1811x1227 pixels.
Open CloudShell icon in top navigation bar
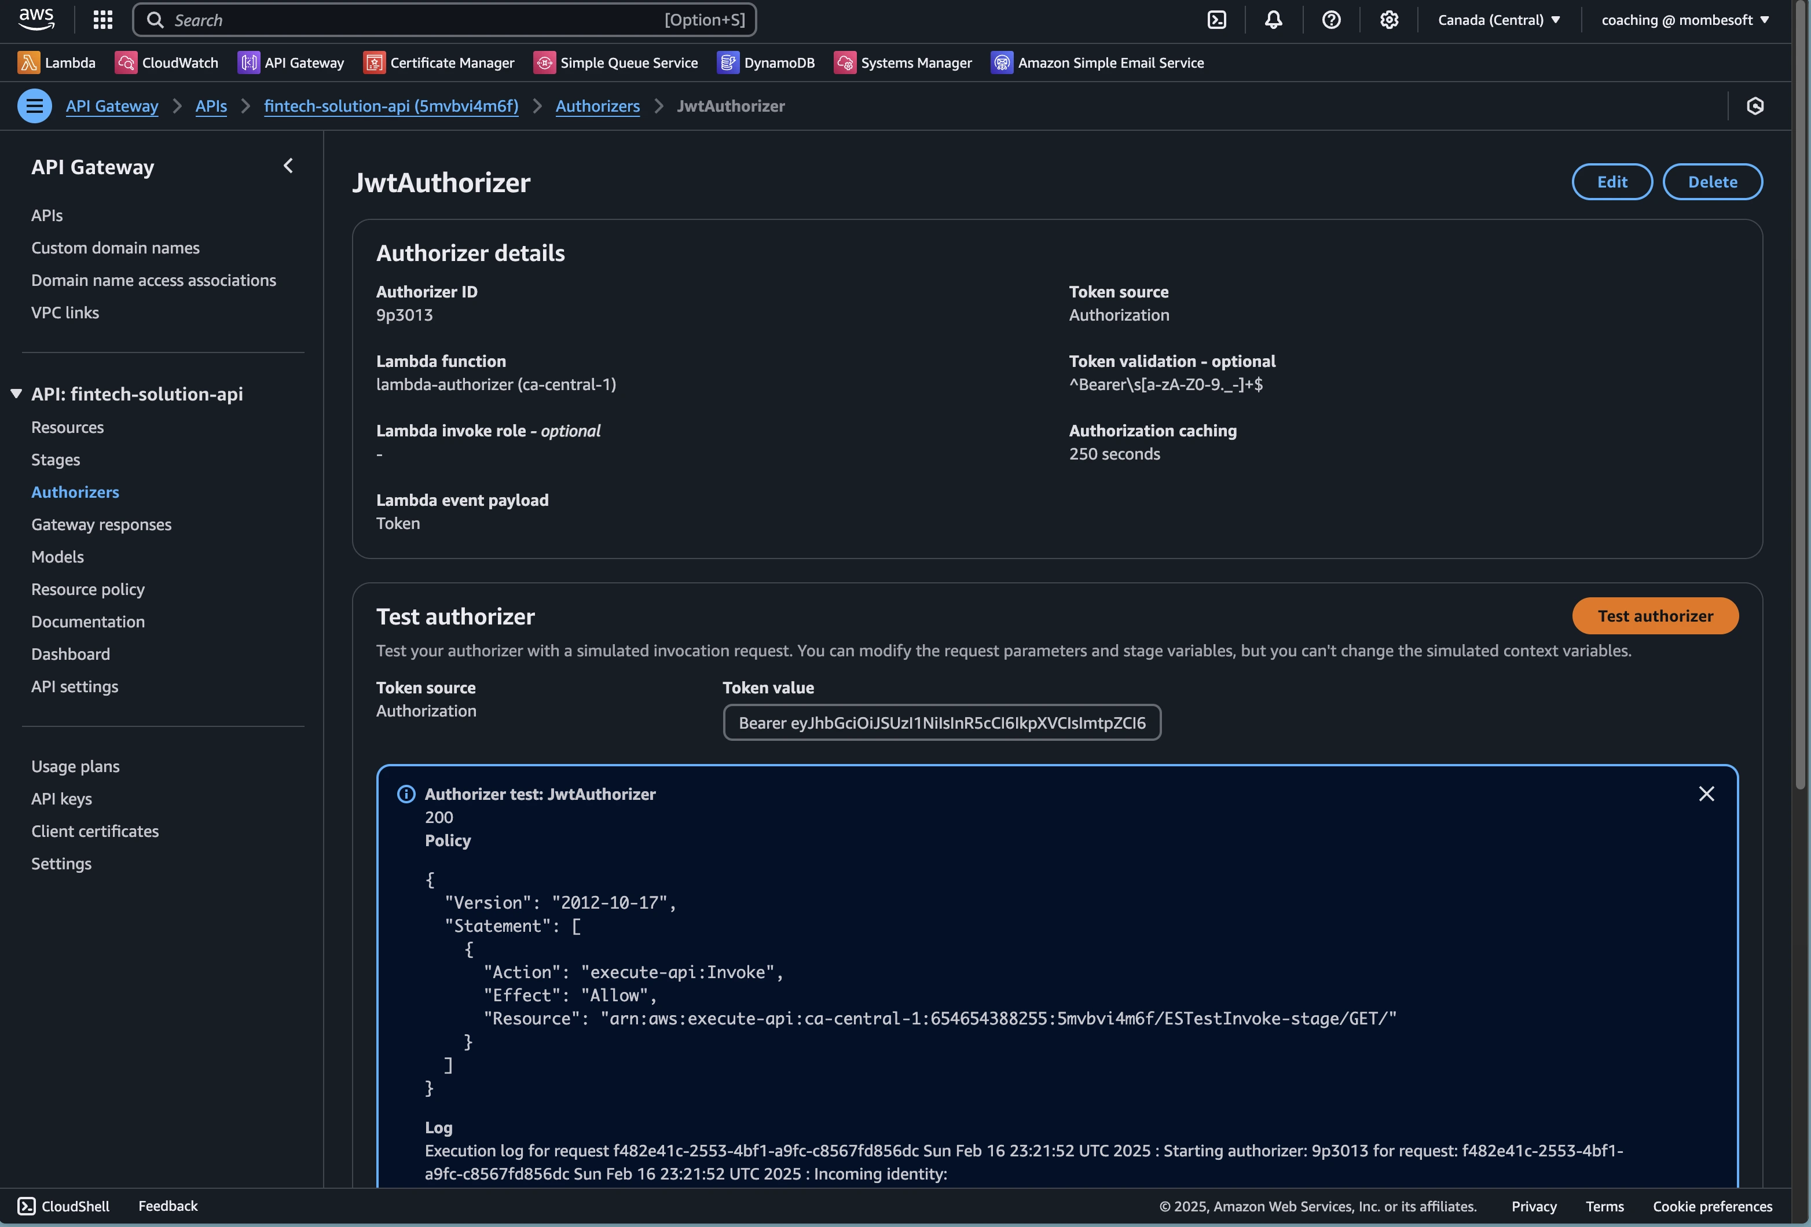click(x=1216, y=20)
